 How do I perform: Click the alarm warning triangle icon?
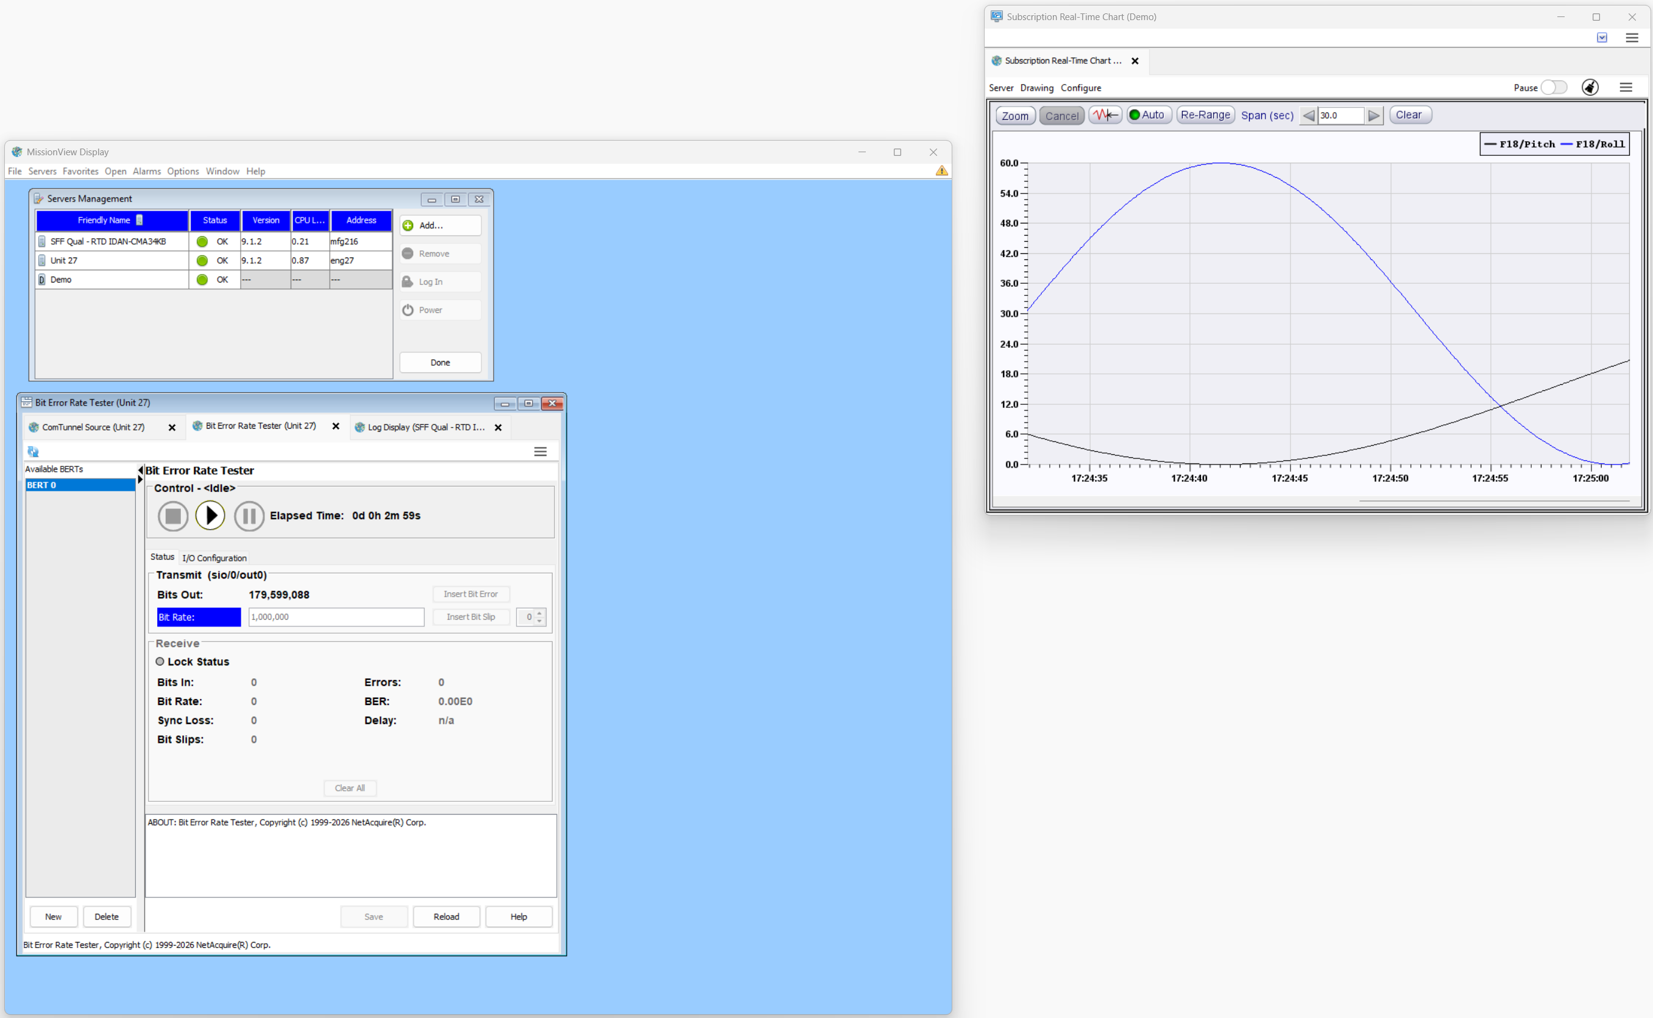click(x=941, y=171)
